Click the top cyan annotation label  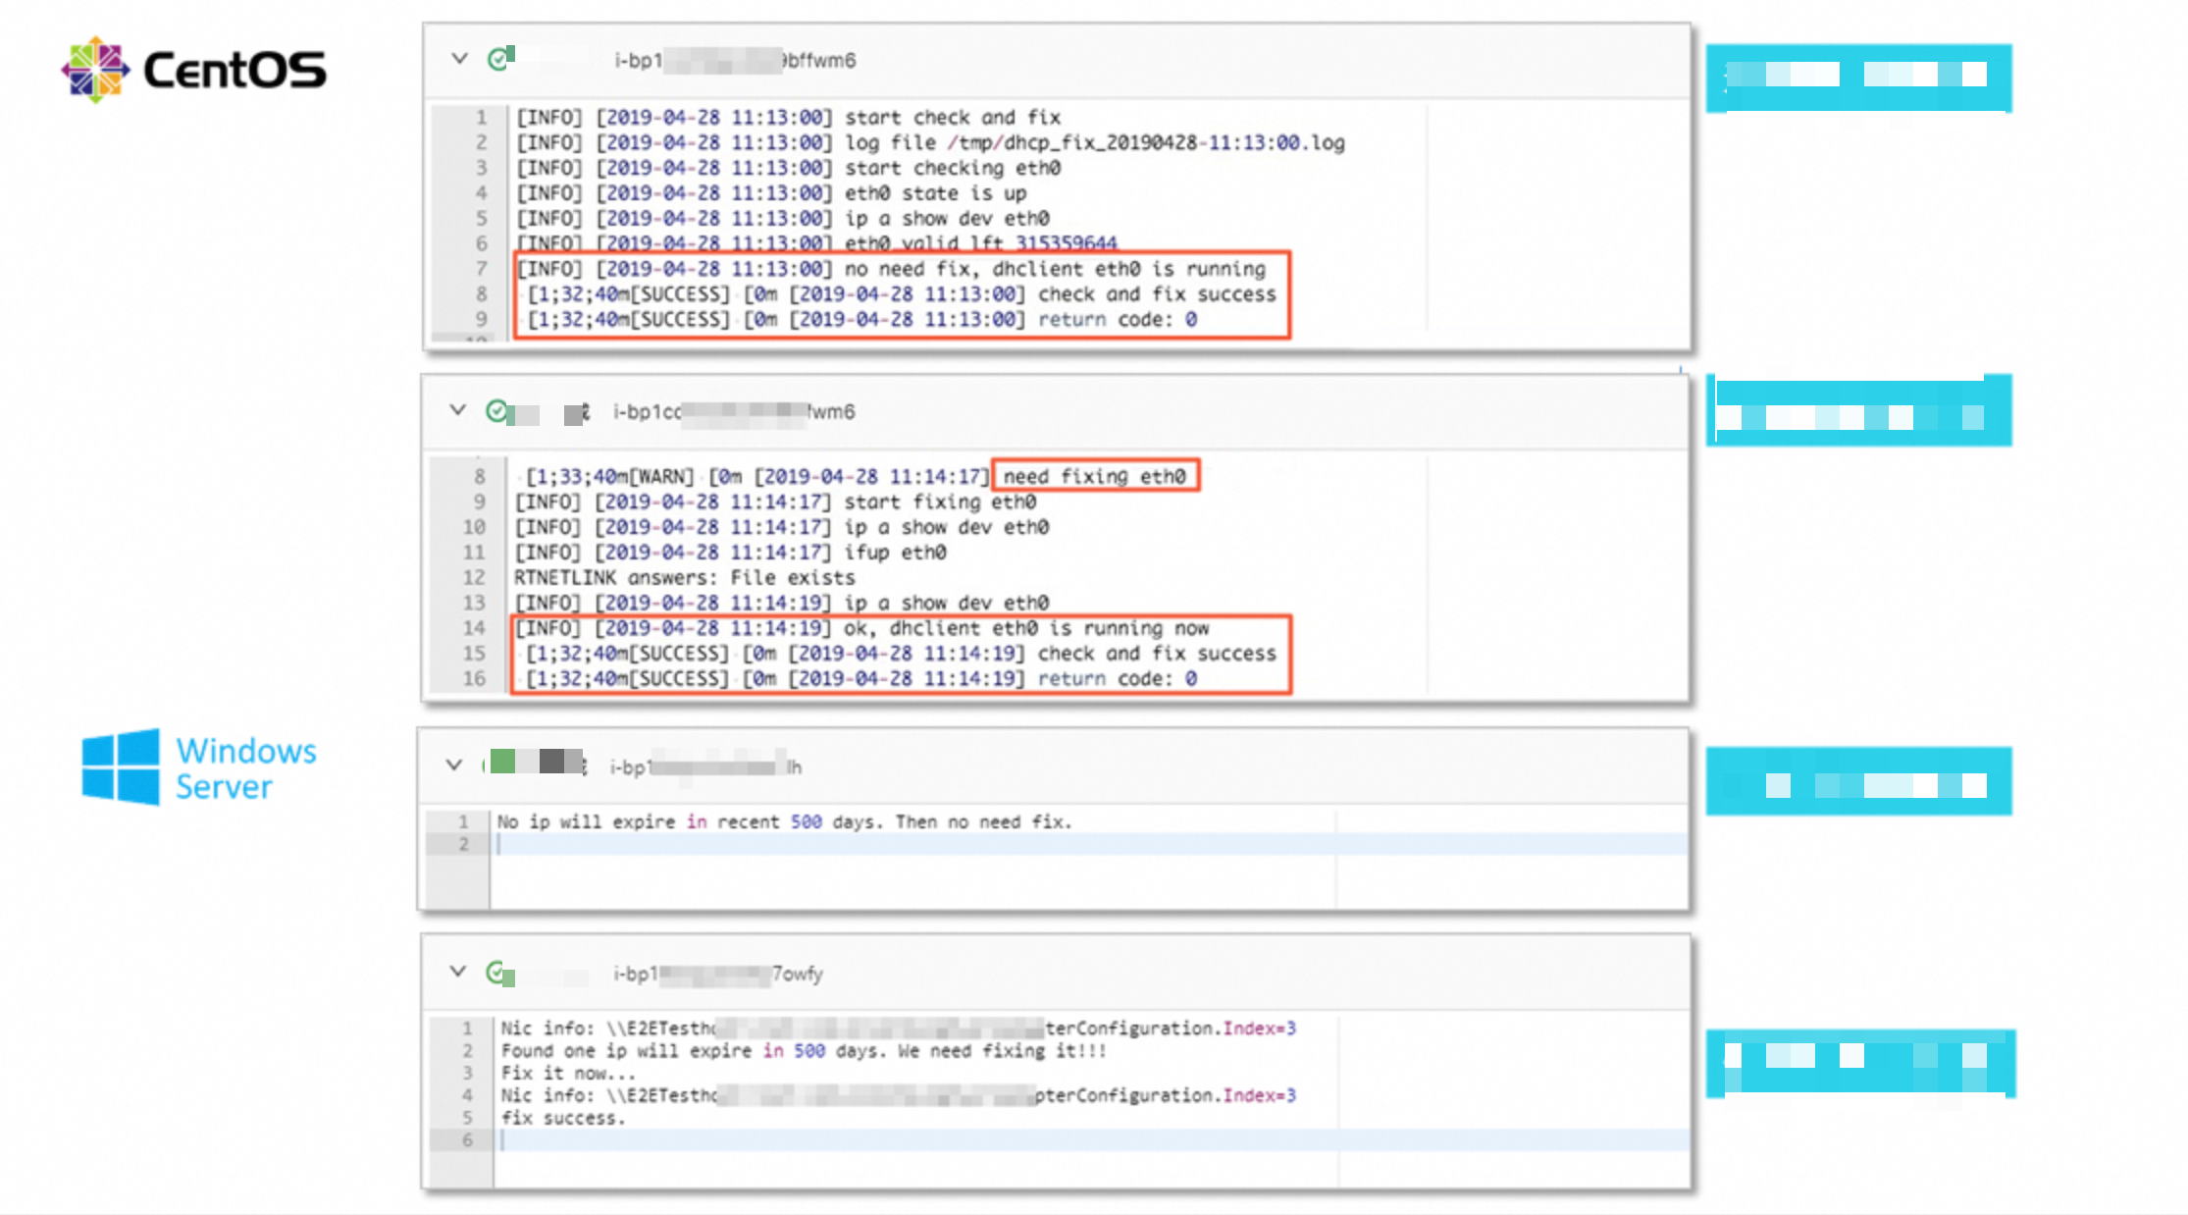[1857, 77]
